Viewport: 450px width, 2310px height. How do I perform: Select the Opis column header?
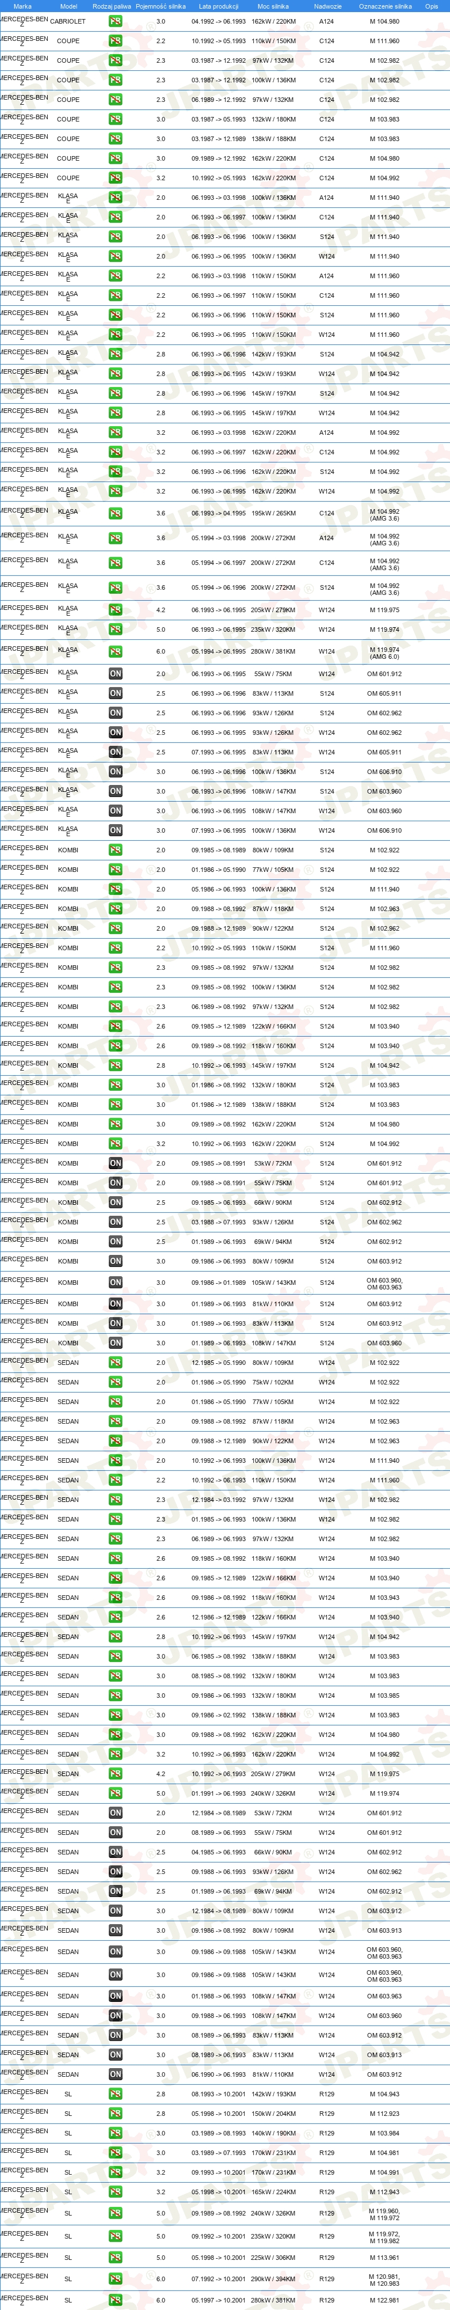[x=431, y=6]
